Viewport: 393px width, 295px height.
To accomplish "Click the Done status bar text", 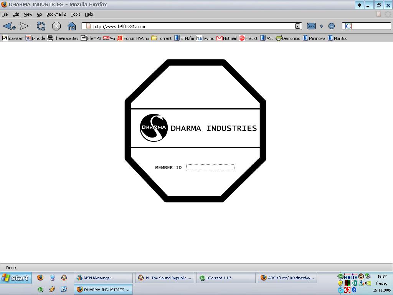I will 11,268.
